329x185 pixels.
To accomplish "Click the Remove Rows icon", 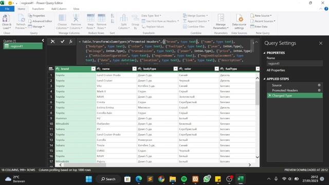I will tap(101, 18).
